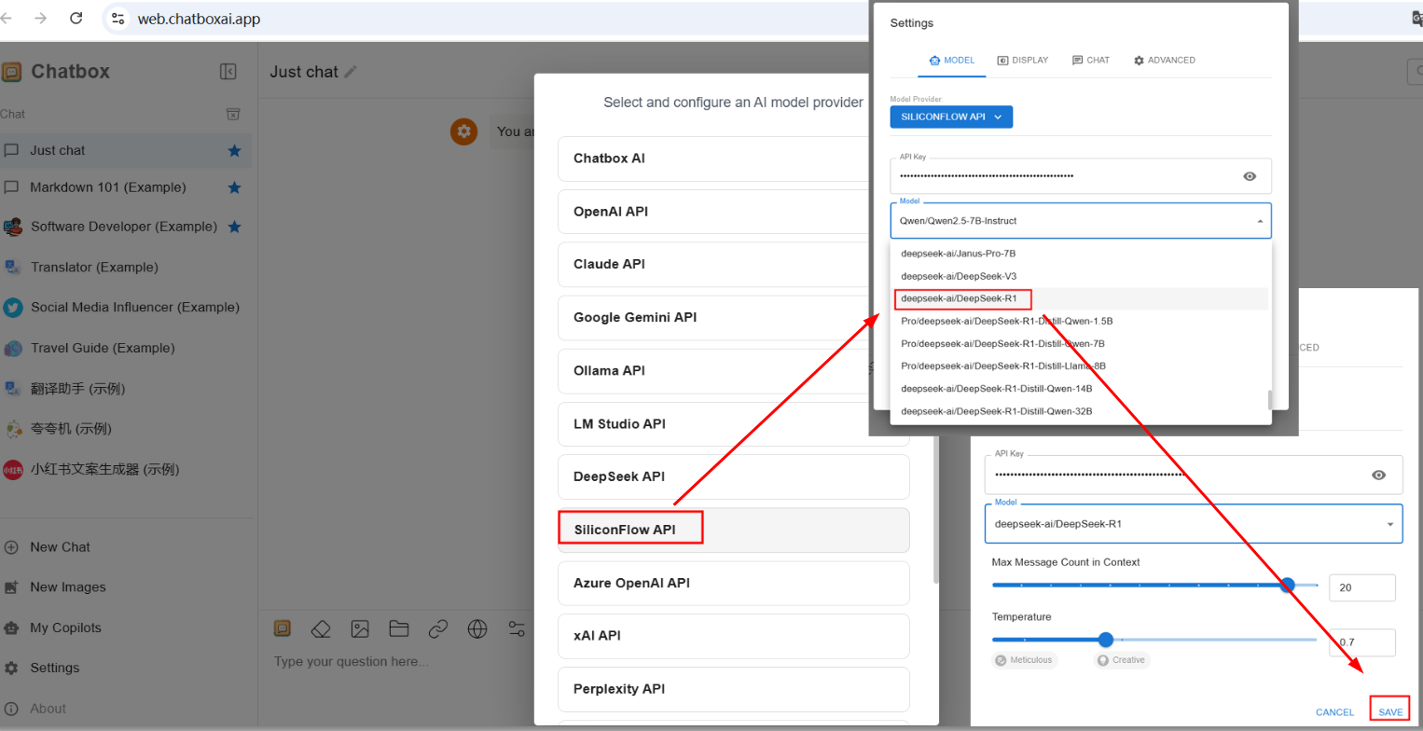Click the red icon of 小红书文案生成器 chat

coord(13,470)
